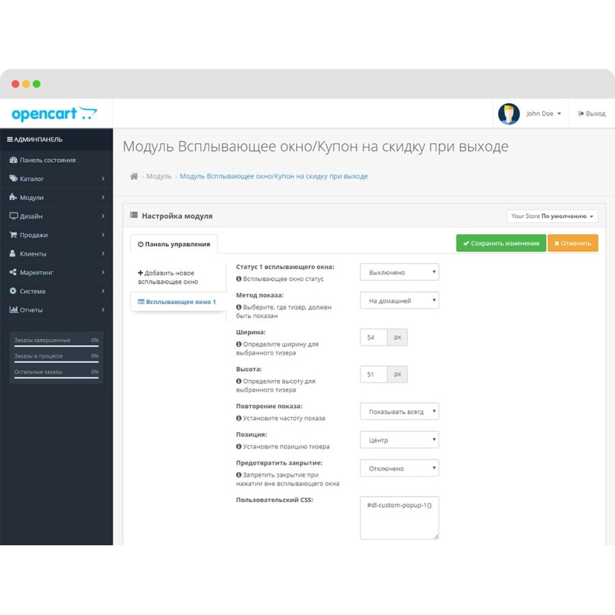Open Повторение показа dropdown Показывать всегда
615x615 pixels.
[399, 412]
